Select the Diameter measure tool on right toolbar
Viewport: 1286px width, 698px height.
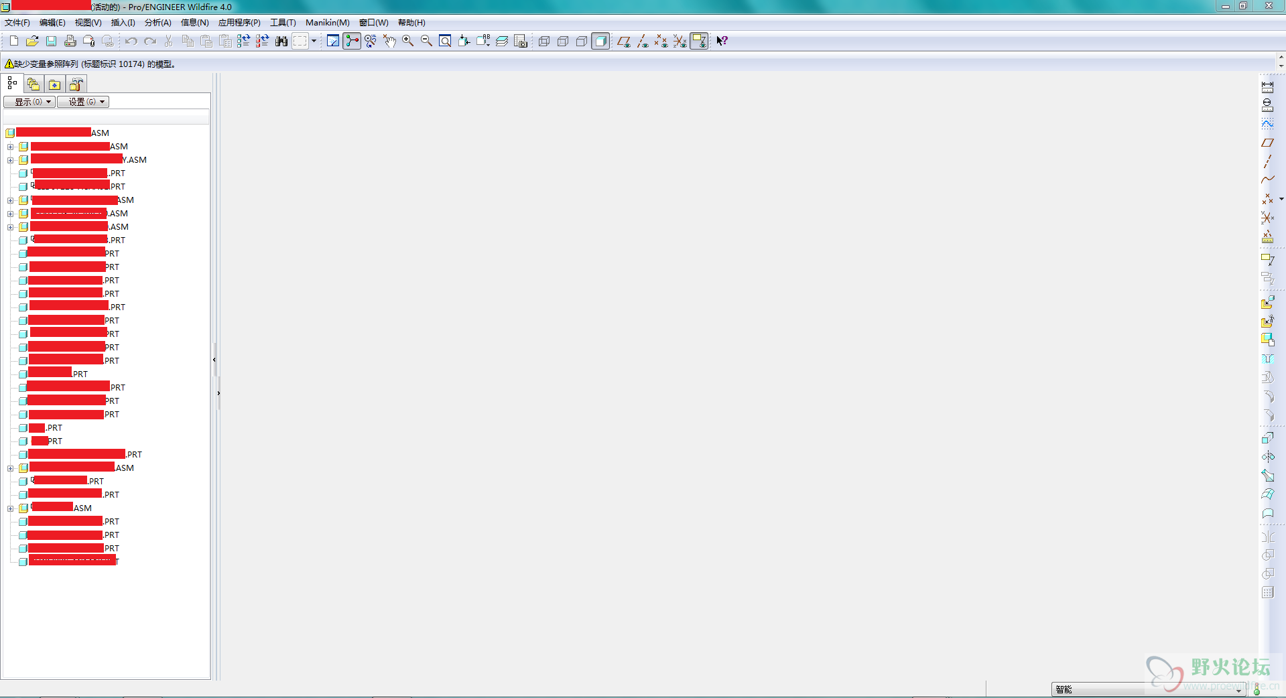pyautogui.click(x=1267, y=105)
